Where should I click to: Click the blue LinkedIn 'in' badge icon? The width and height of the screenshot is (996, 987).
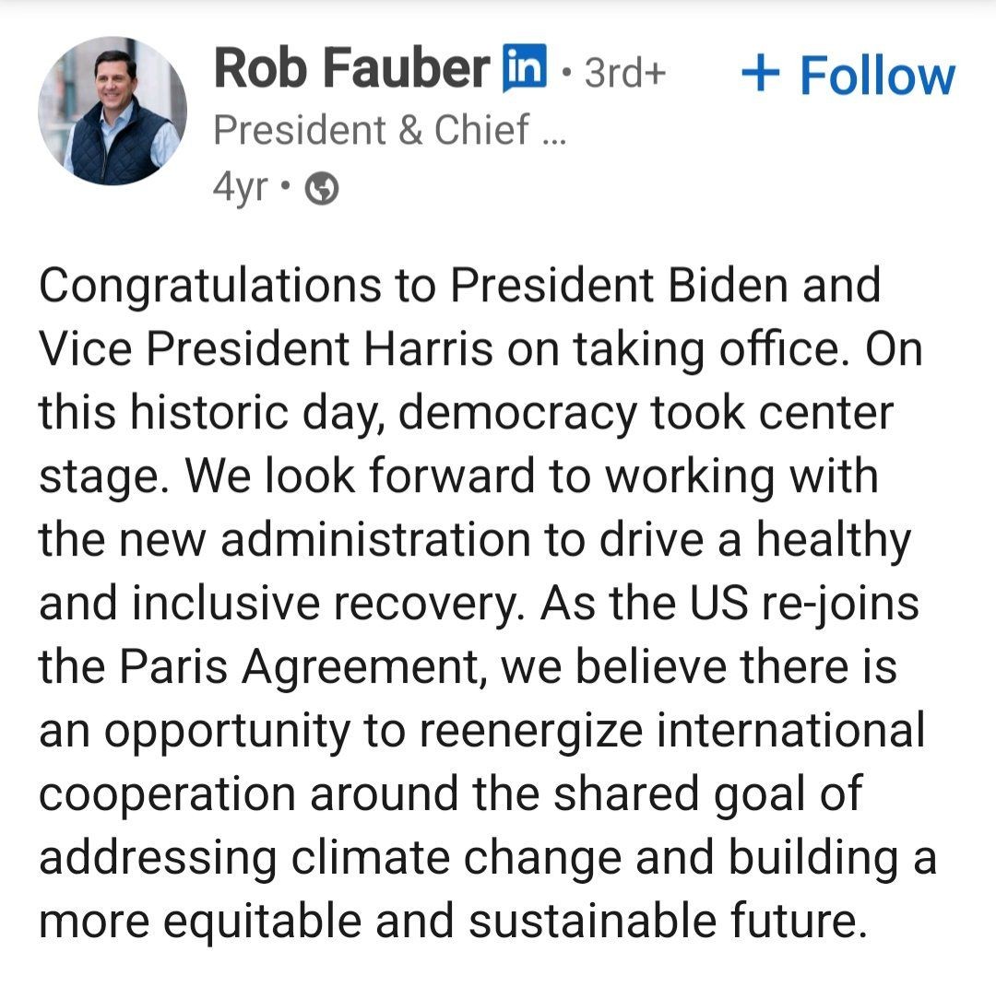pos(524,68)
